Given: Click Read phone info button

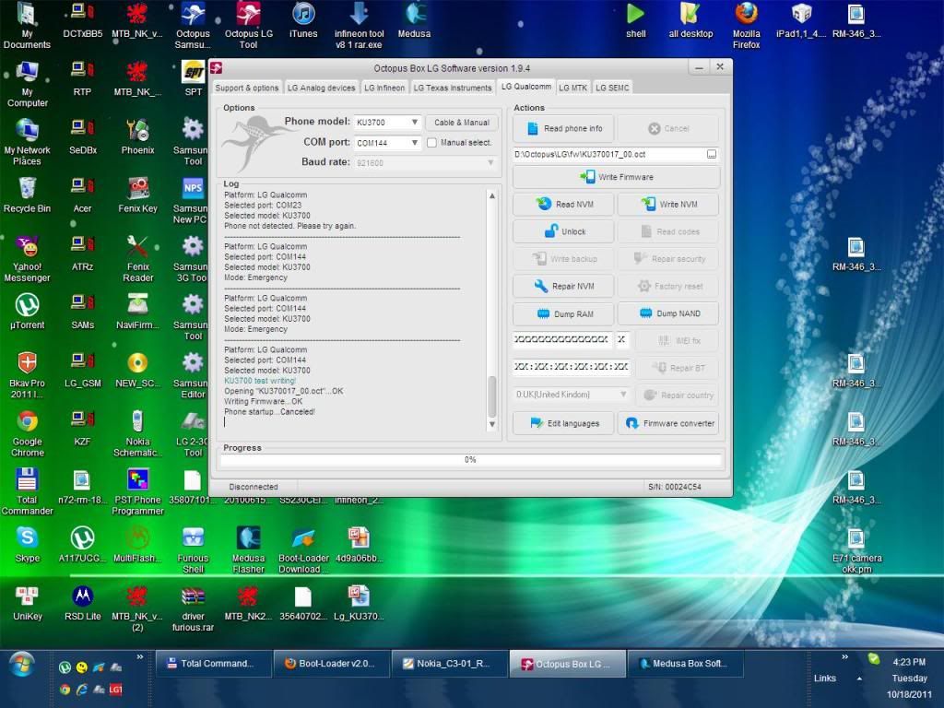Looking at the screenshot, I should coord(563,128).
